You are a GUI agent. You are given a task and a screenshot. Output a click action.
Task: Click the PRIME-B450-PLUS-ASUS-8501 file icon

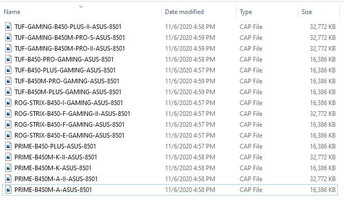8,146
